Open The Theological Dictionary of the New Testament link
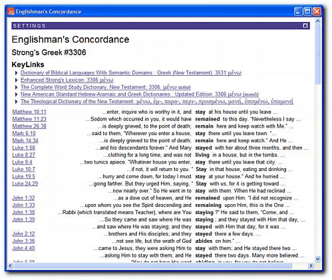Screen dimensions: 332x280 pyautogui.click(x=157, y=102)
